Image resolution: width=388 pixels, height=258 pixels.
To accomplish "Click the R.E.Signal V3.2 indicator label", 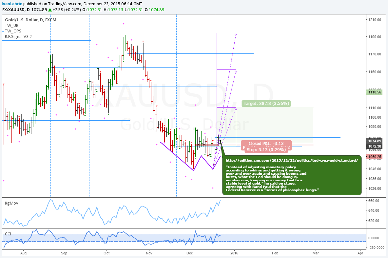I will pos(18,37).
